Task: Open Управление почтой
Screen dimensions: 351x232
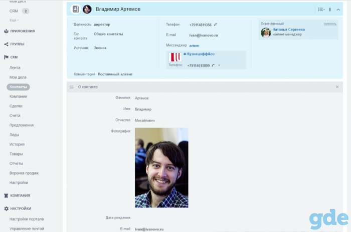Action: click(x=27, y=228)
